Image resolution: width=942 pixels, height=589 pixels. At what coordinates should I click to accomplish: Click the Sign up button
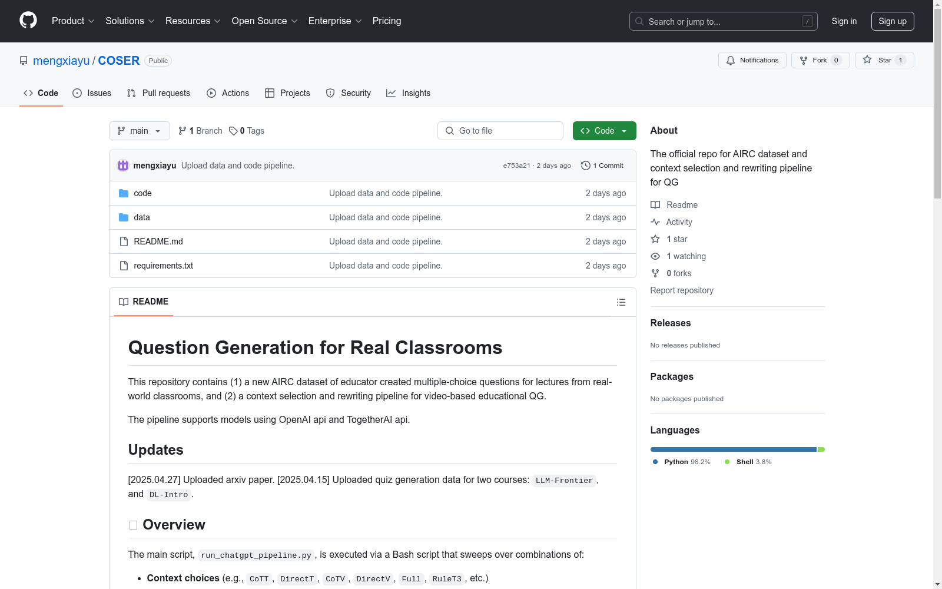(x=893, y=21)
